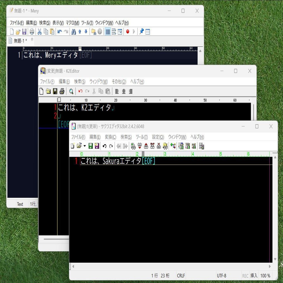Align text left in K2Editor toolbar
This screenshot has height=283, width=283.
[117, 92]
